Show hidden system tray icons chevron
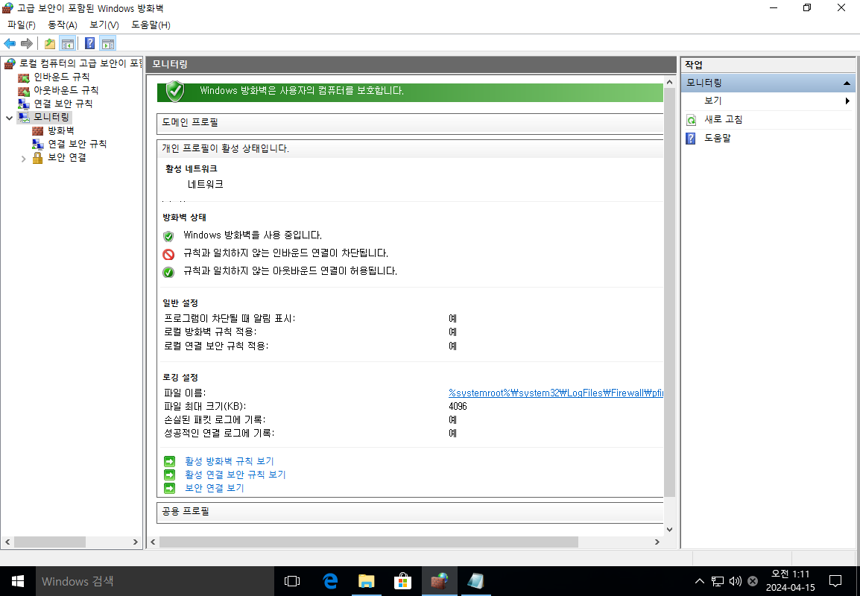 point(699,581)
